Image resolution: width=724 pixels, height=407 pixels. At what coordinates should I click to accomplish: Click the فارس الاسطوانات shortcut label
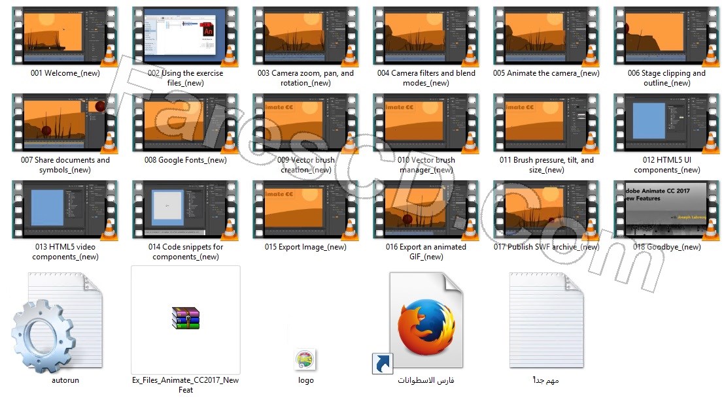click(x=426, y=380)
